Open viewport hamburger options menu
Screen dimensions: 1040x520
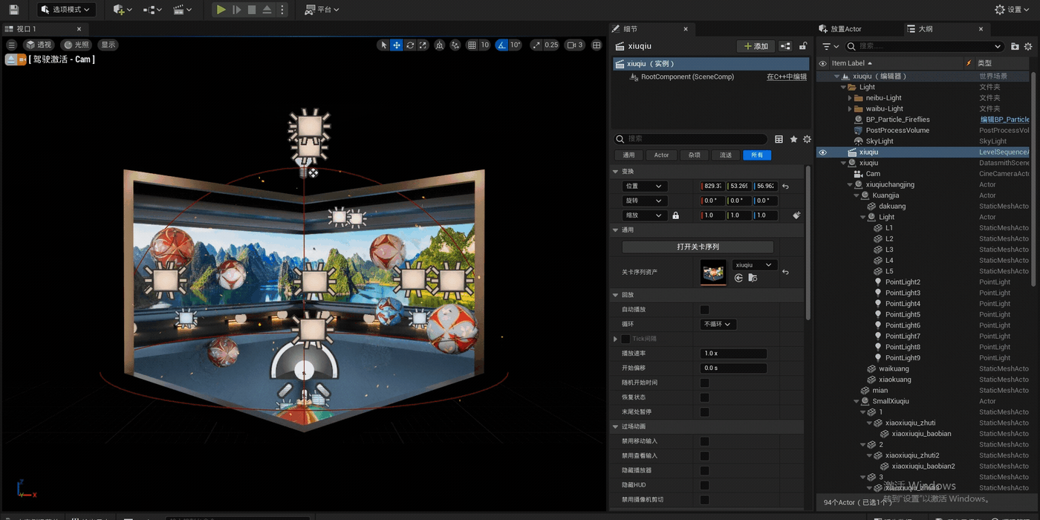point(11,45)
